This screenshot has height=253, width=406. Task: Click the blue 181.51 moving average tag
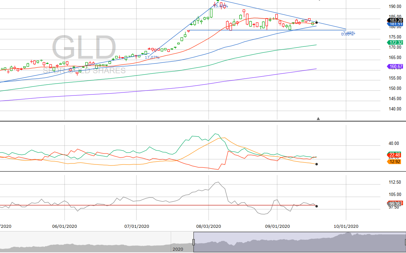395,24
